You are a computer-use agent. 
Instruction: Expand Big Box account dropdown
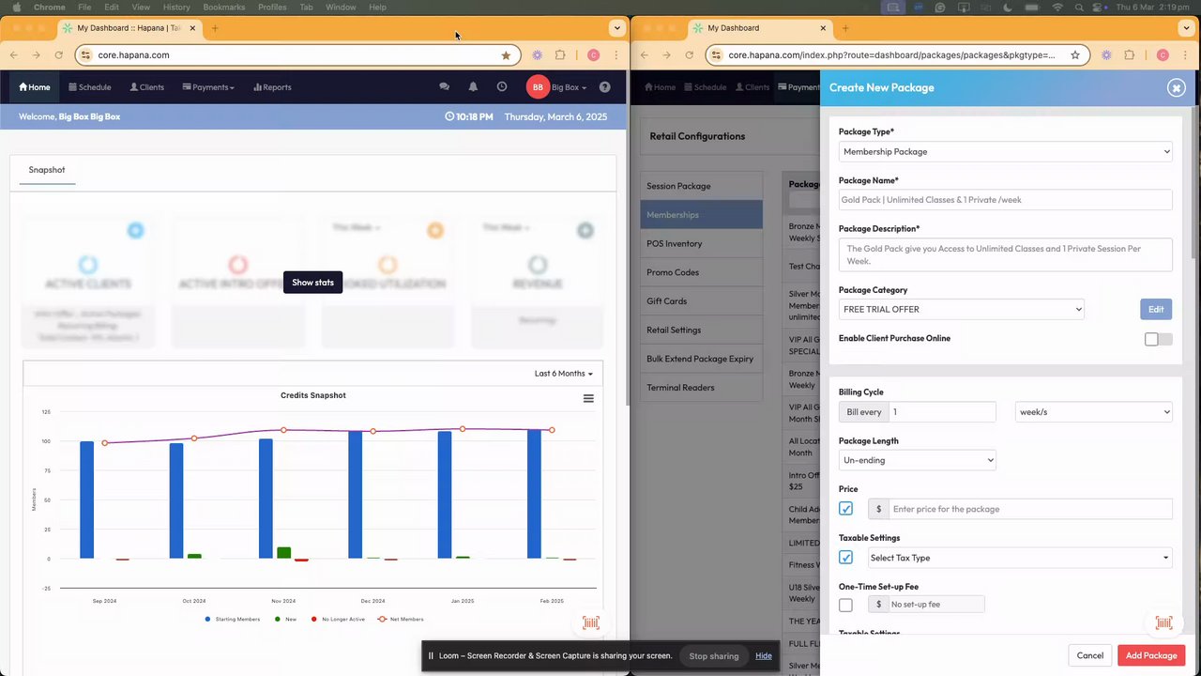coord(569,87)
